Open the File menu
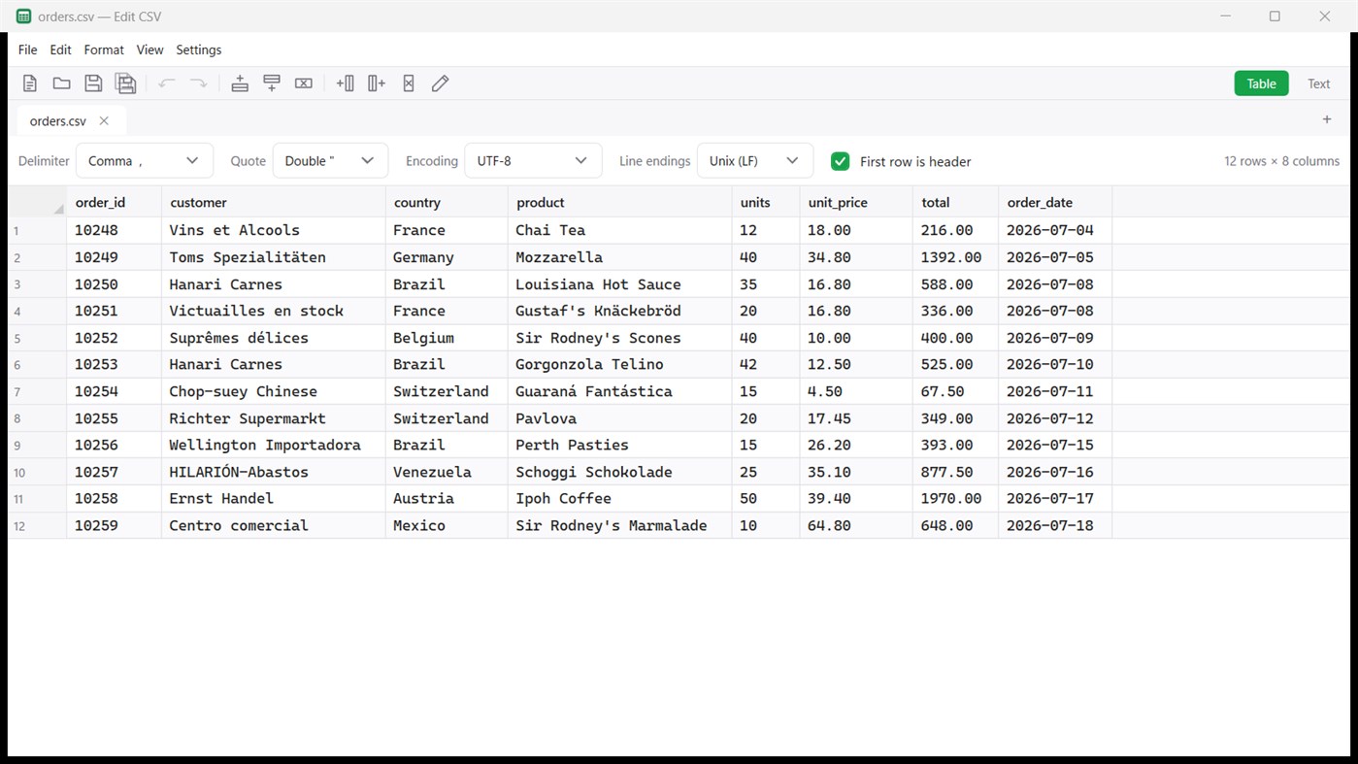 click(x=27, y=50)
